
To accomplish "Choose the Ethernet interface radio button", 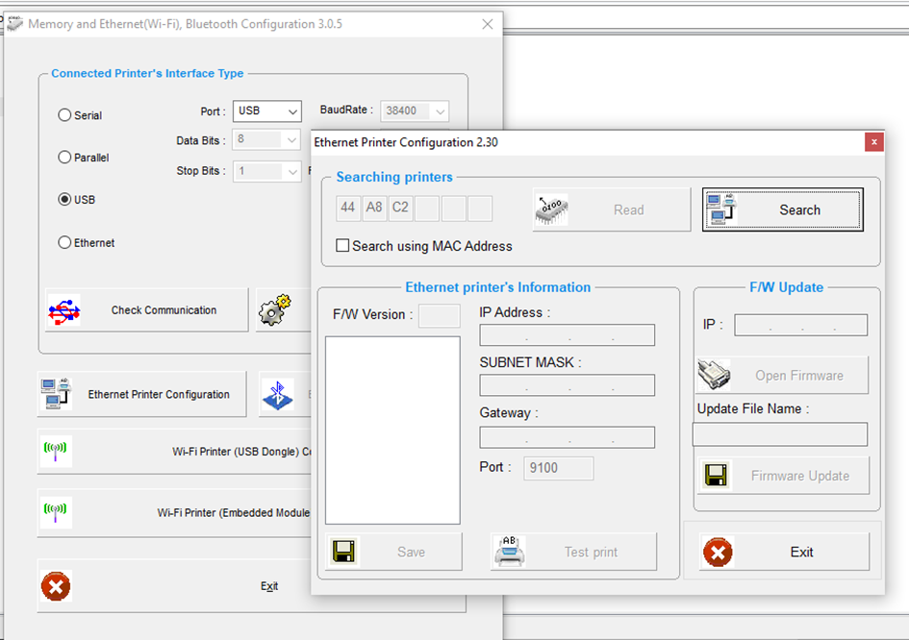I will point(65,243).
